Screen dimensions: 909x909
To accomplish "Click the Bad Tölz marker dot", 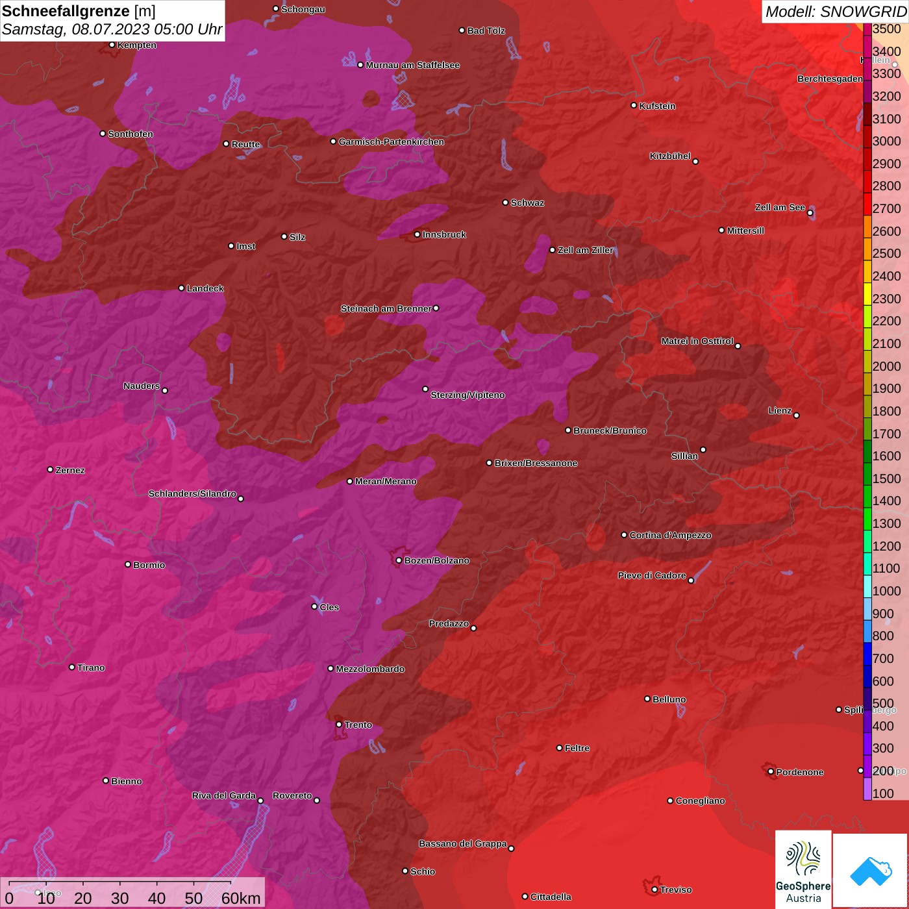I will click(462, 31).
